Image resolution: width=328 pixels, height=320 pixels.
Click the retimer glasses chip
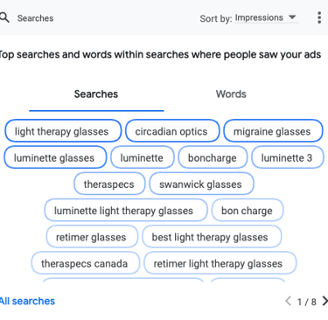coord(92,237)
